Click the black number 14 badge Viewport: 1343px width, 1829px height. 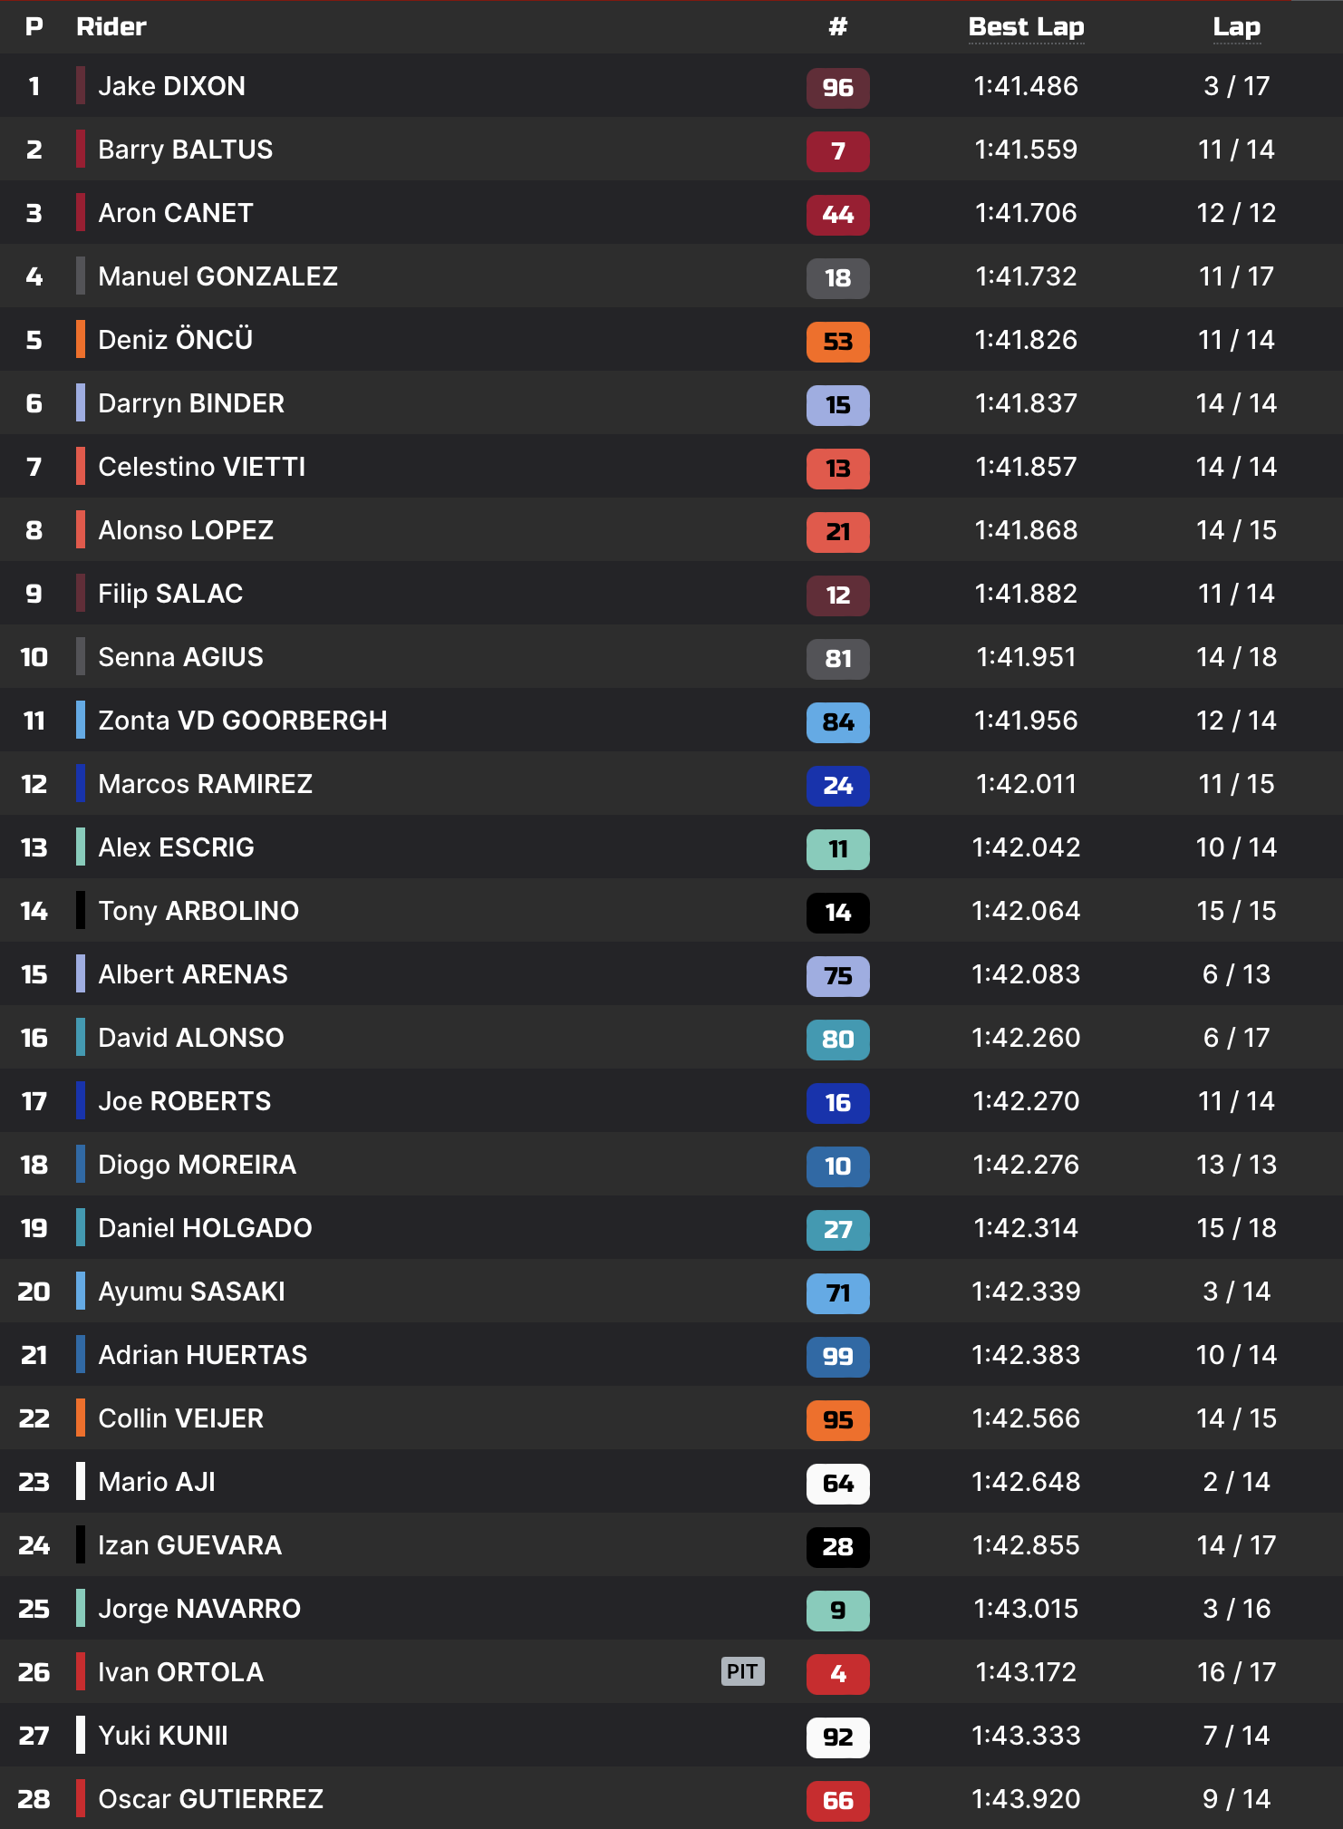pos(837,913)
